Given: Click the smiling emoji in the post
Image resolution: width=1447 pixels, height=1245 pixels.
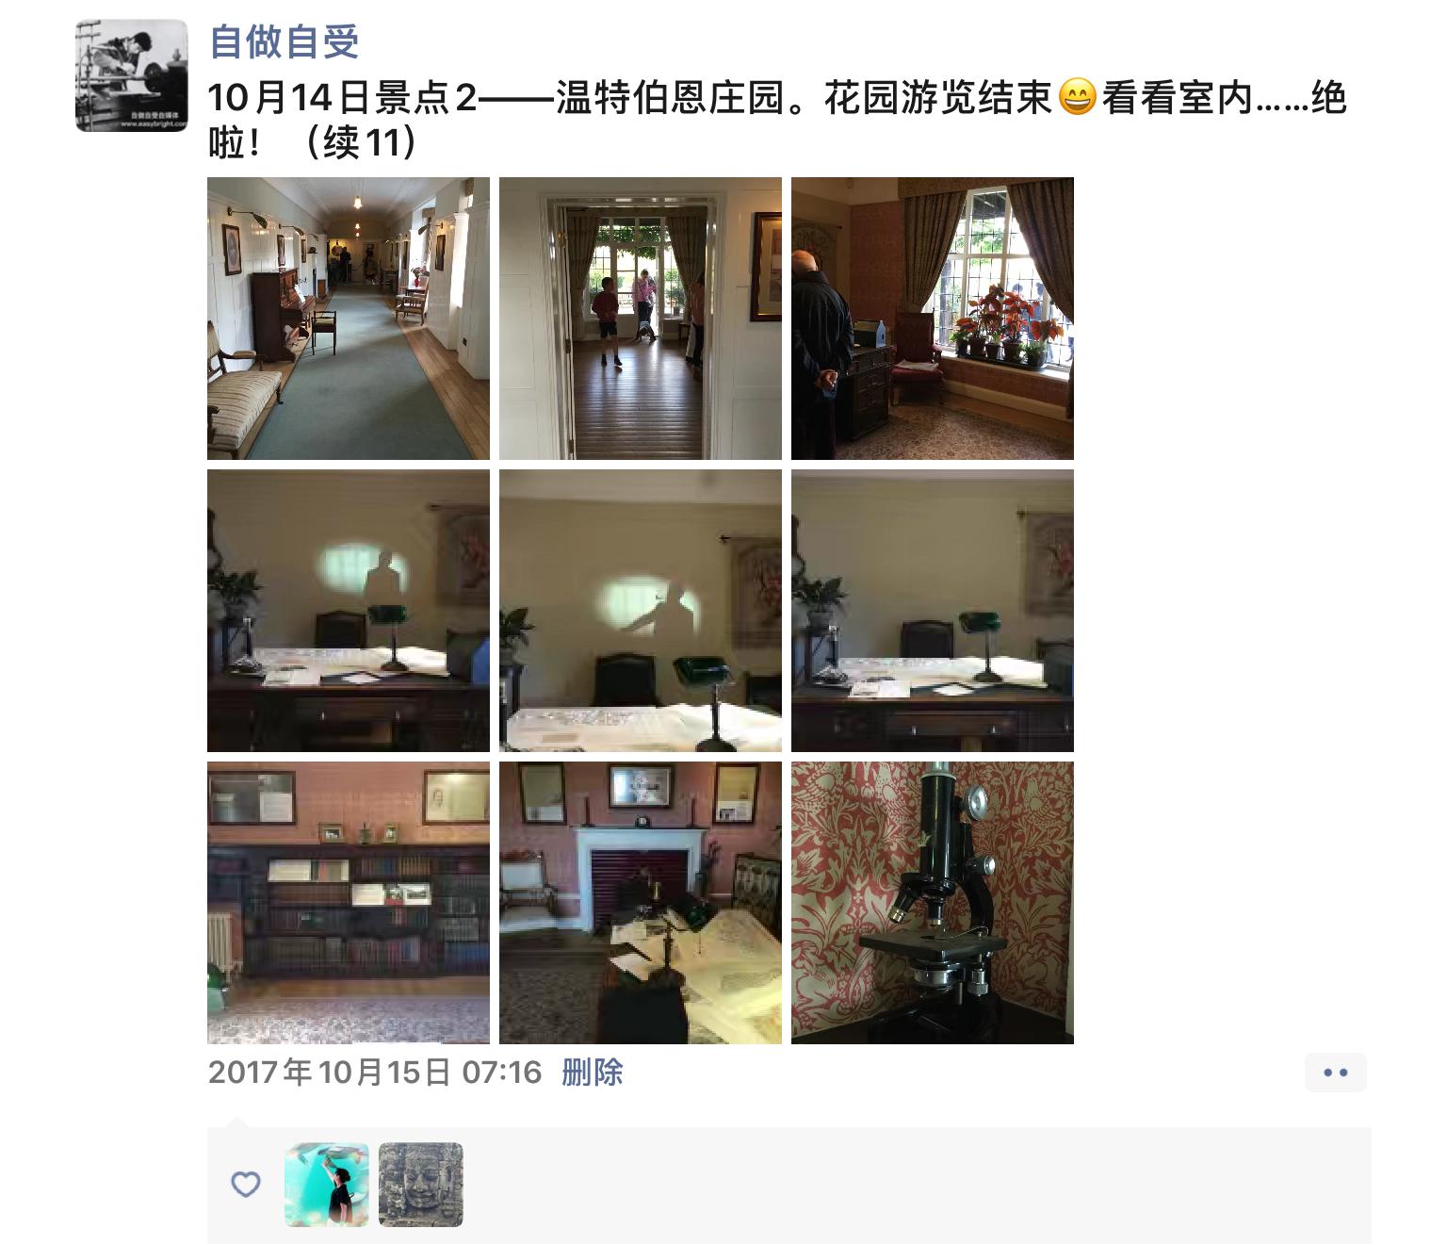Looking at the screenshot, I should pyautogui.click(x=1078, y=98).
